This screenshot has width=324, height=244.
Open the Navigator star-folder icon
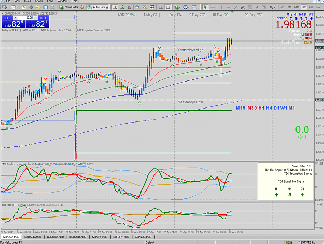pos(38,7)
